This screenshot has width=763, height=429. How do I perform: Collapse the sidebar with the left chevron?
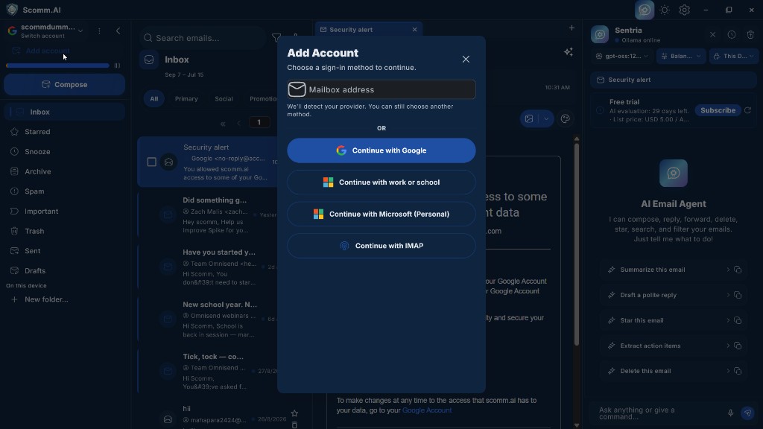pyautogui.click(x=118, y=31)
